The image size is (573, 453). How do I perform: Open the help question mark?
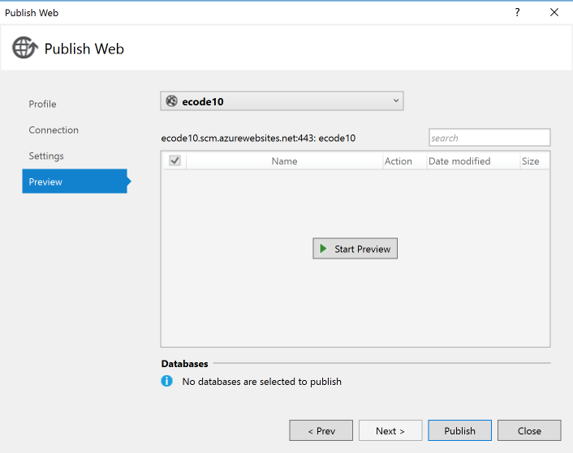pyautogui.click(x=517, y=12)
